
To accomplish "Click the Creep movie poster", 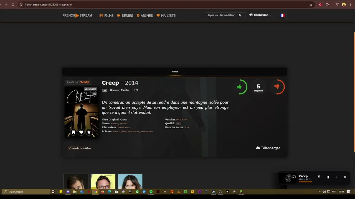I will pos(81,112).
